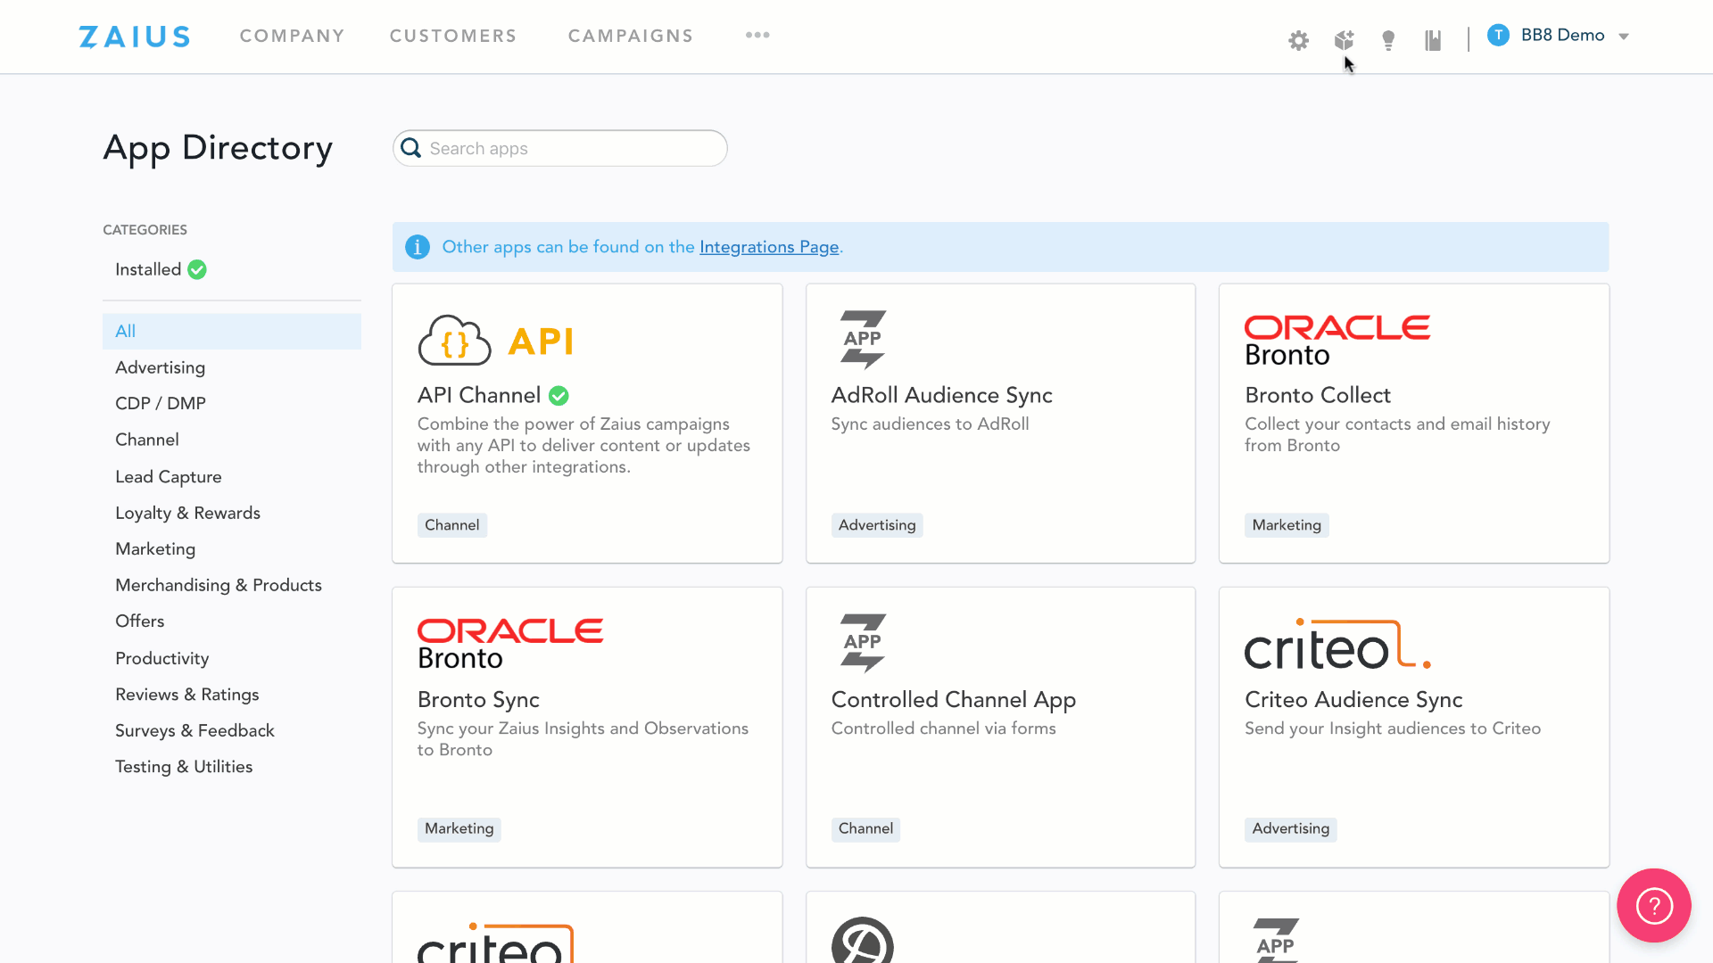Click Oracle Bronto logo on Bronto Sync

[x=510, y=644]
